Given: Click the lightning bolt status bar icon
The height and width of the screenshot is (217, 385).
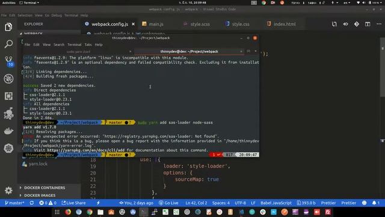Looking at the screenshot, I should pyautogui.click(x=98, y=203).
